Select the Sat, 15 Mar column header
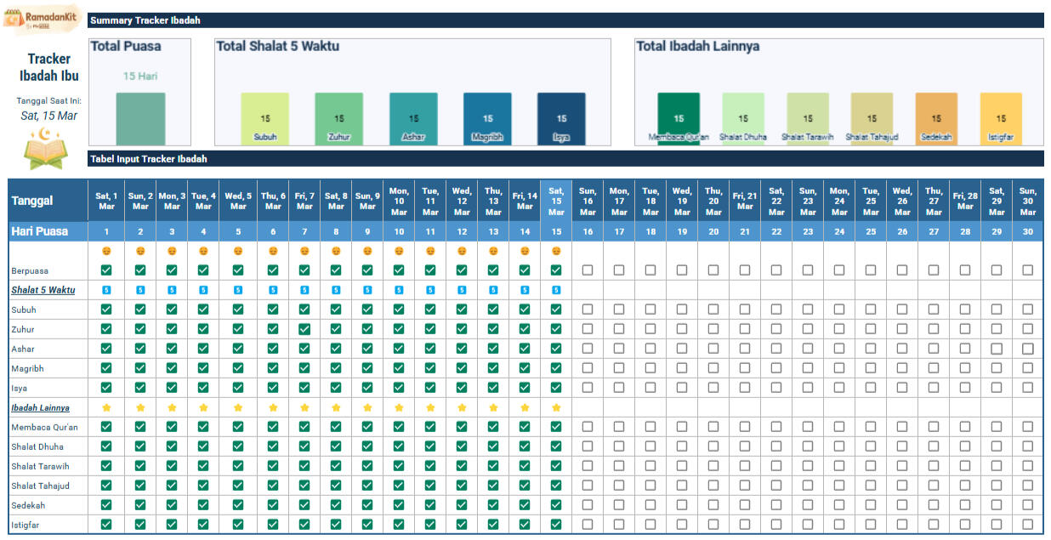 coord(556,202)
